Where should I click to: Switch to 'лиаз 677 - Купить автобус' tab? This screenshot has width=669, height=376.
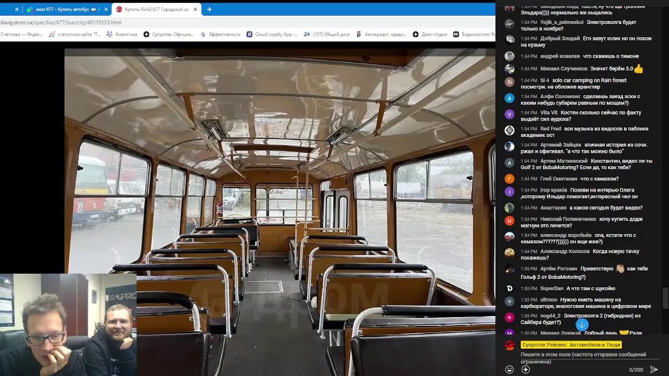65,9
